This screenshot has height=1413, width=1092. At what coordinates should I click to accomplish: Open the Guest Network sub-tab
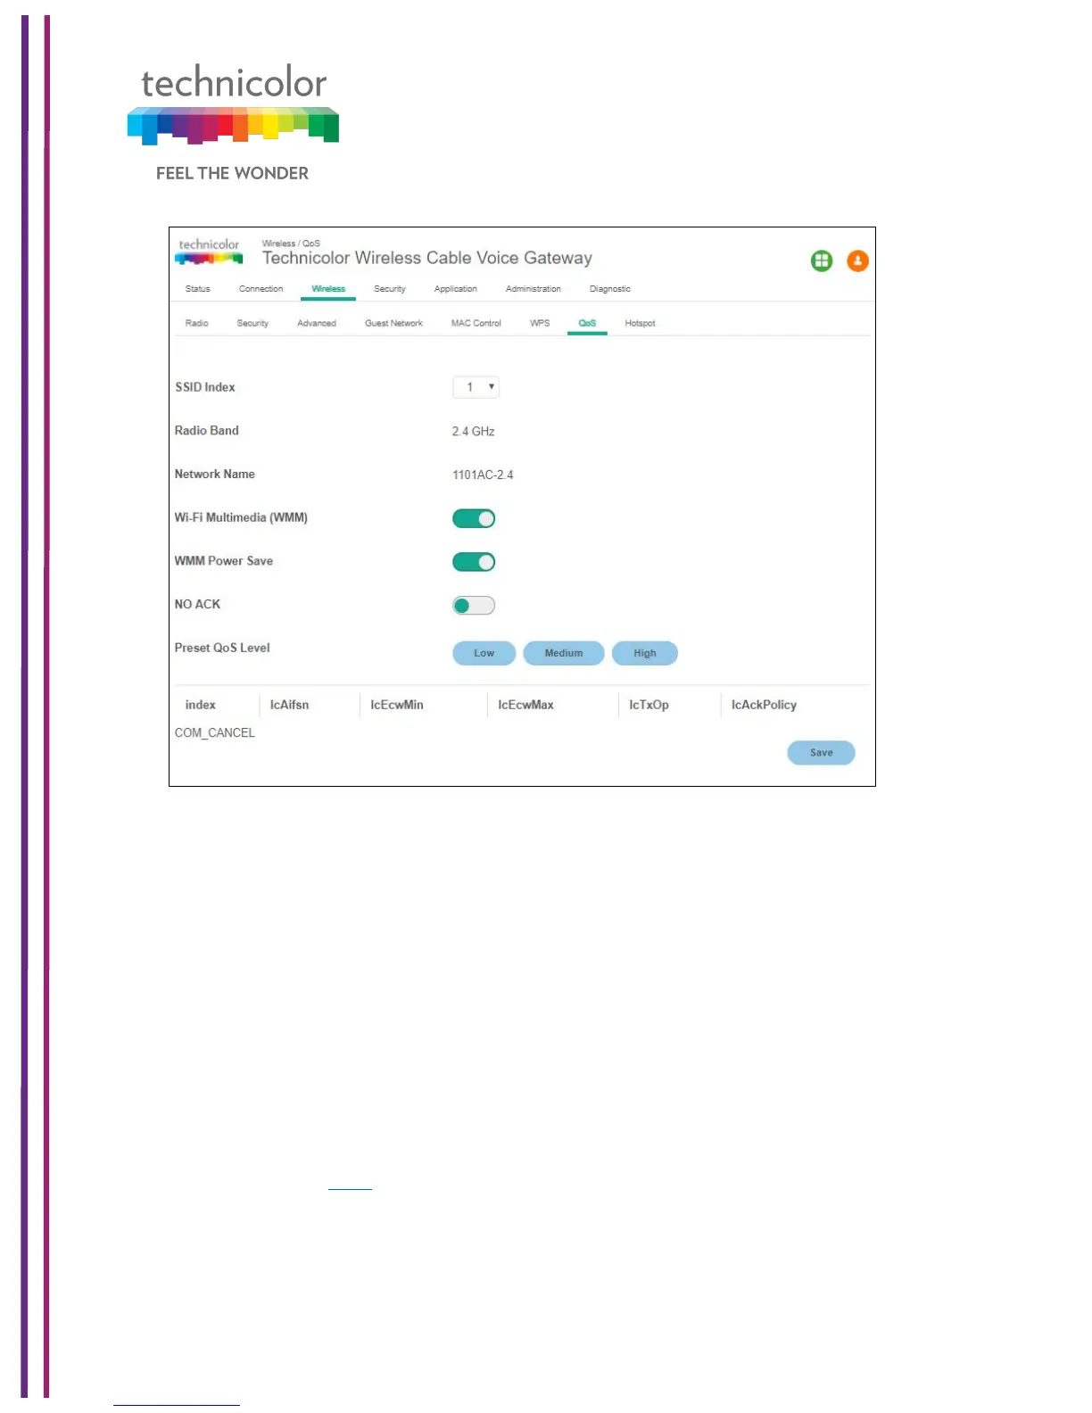pyautogui.click(x=393, y=323)
